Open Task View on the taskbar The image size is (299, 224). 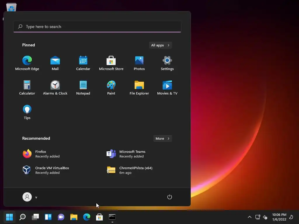click(x=35, y=217)
